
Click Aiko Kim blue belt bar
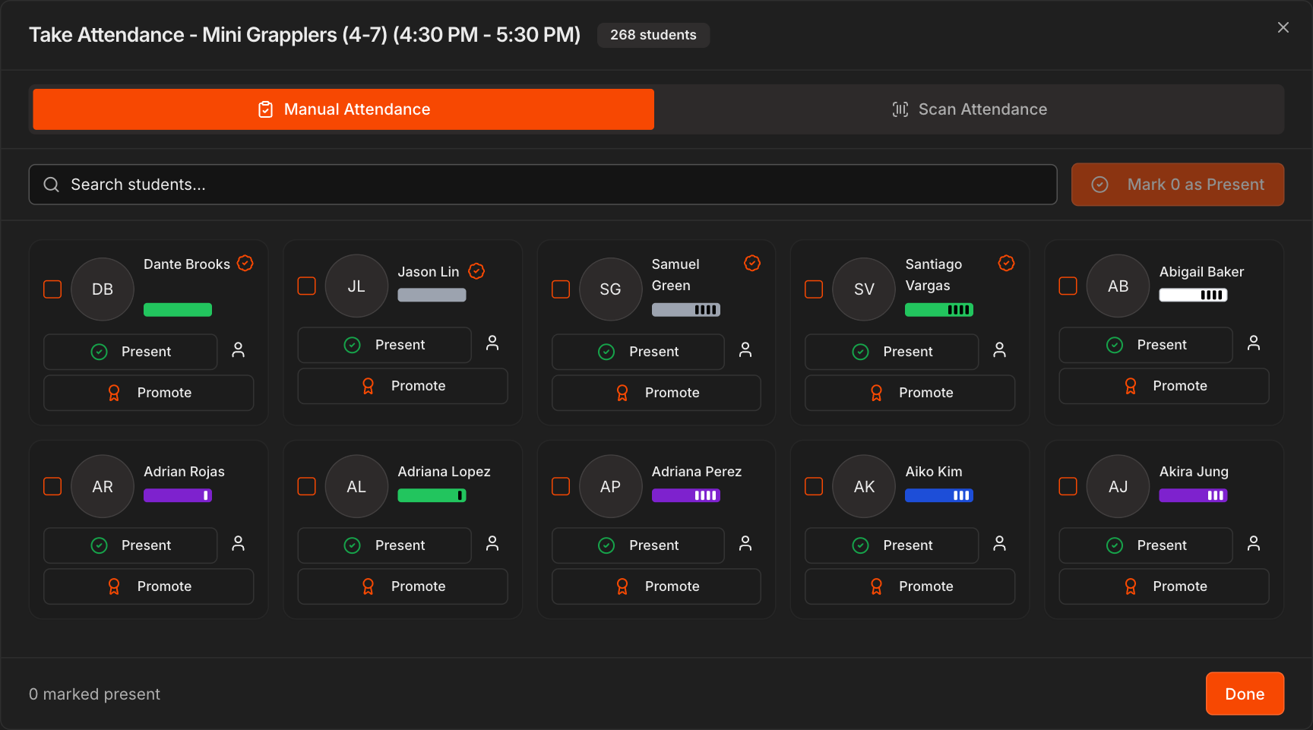[939, 495]
